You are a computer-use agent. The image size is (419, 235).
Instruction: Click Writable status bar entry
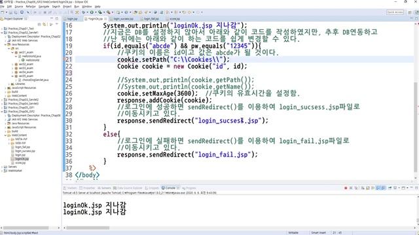[293, 232]
